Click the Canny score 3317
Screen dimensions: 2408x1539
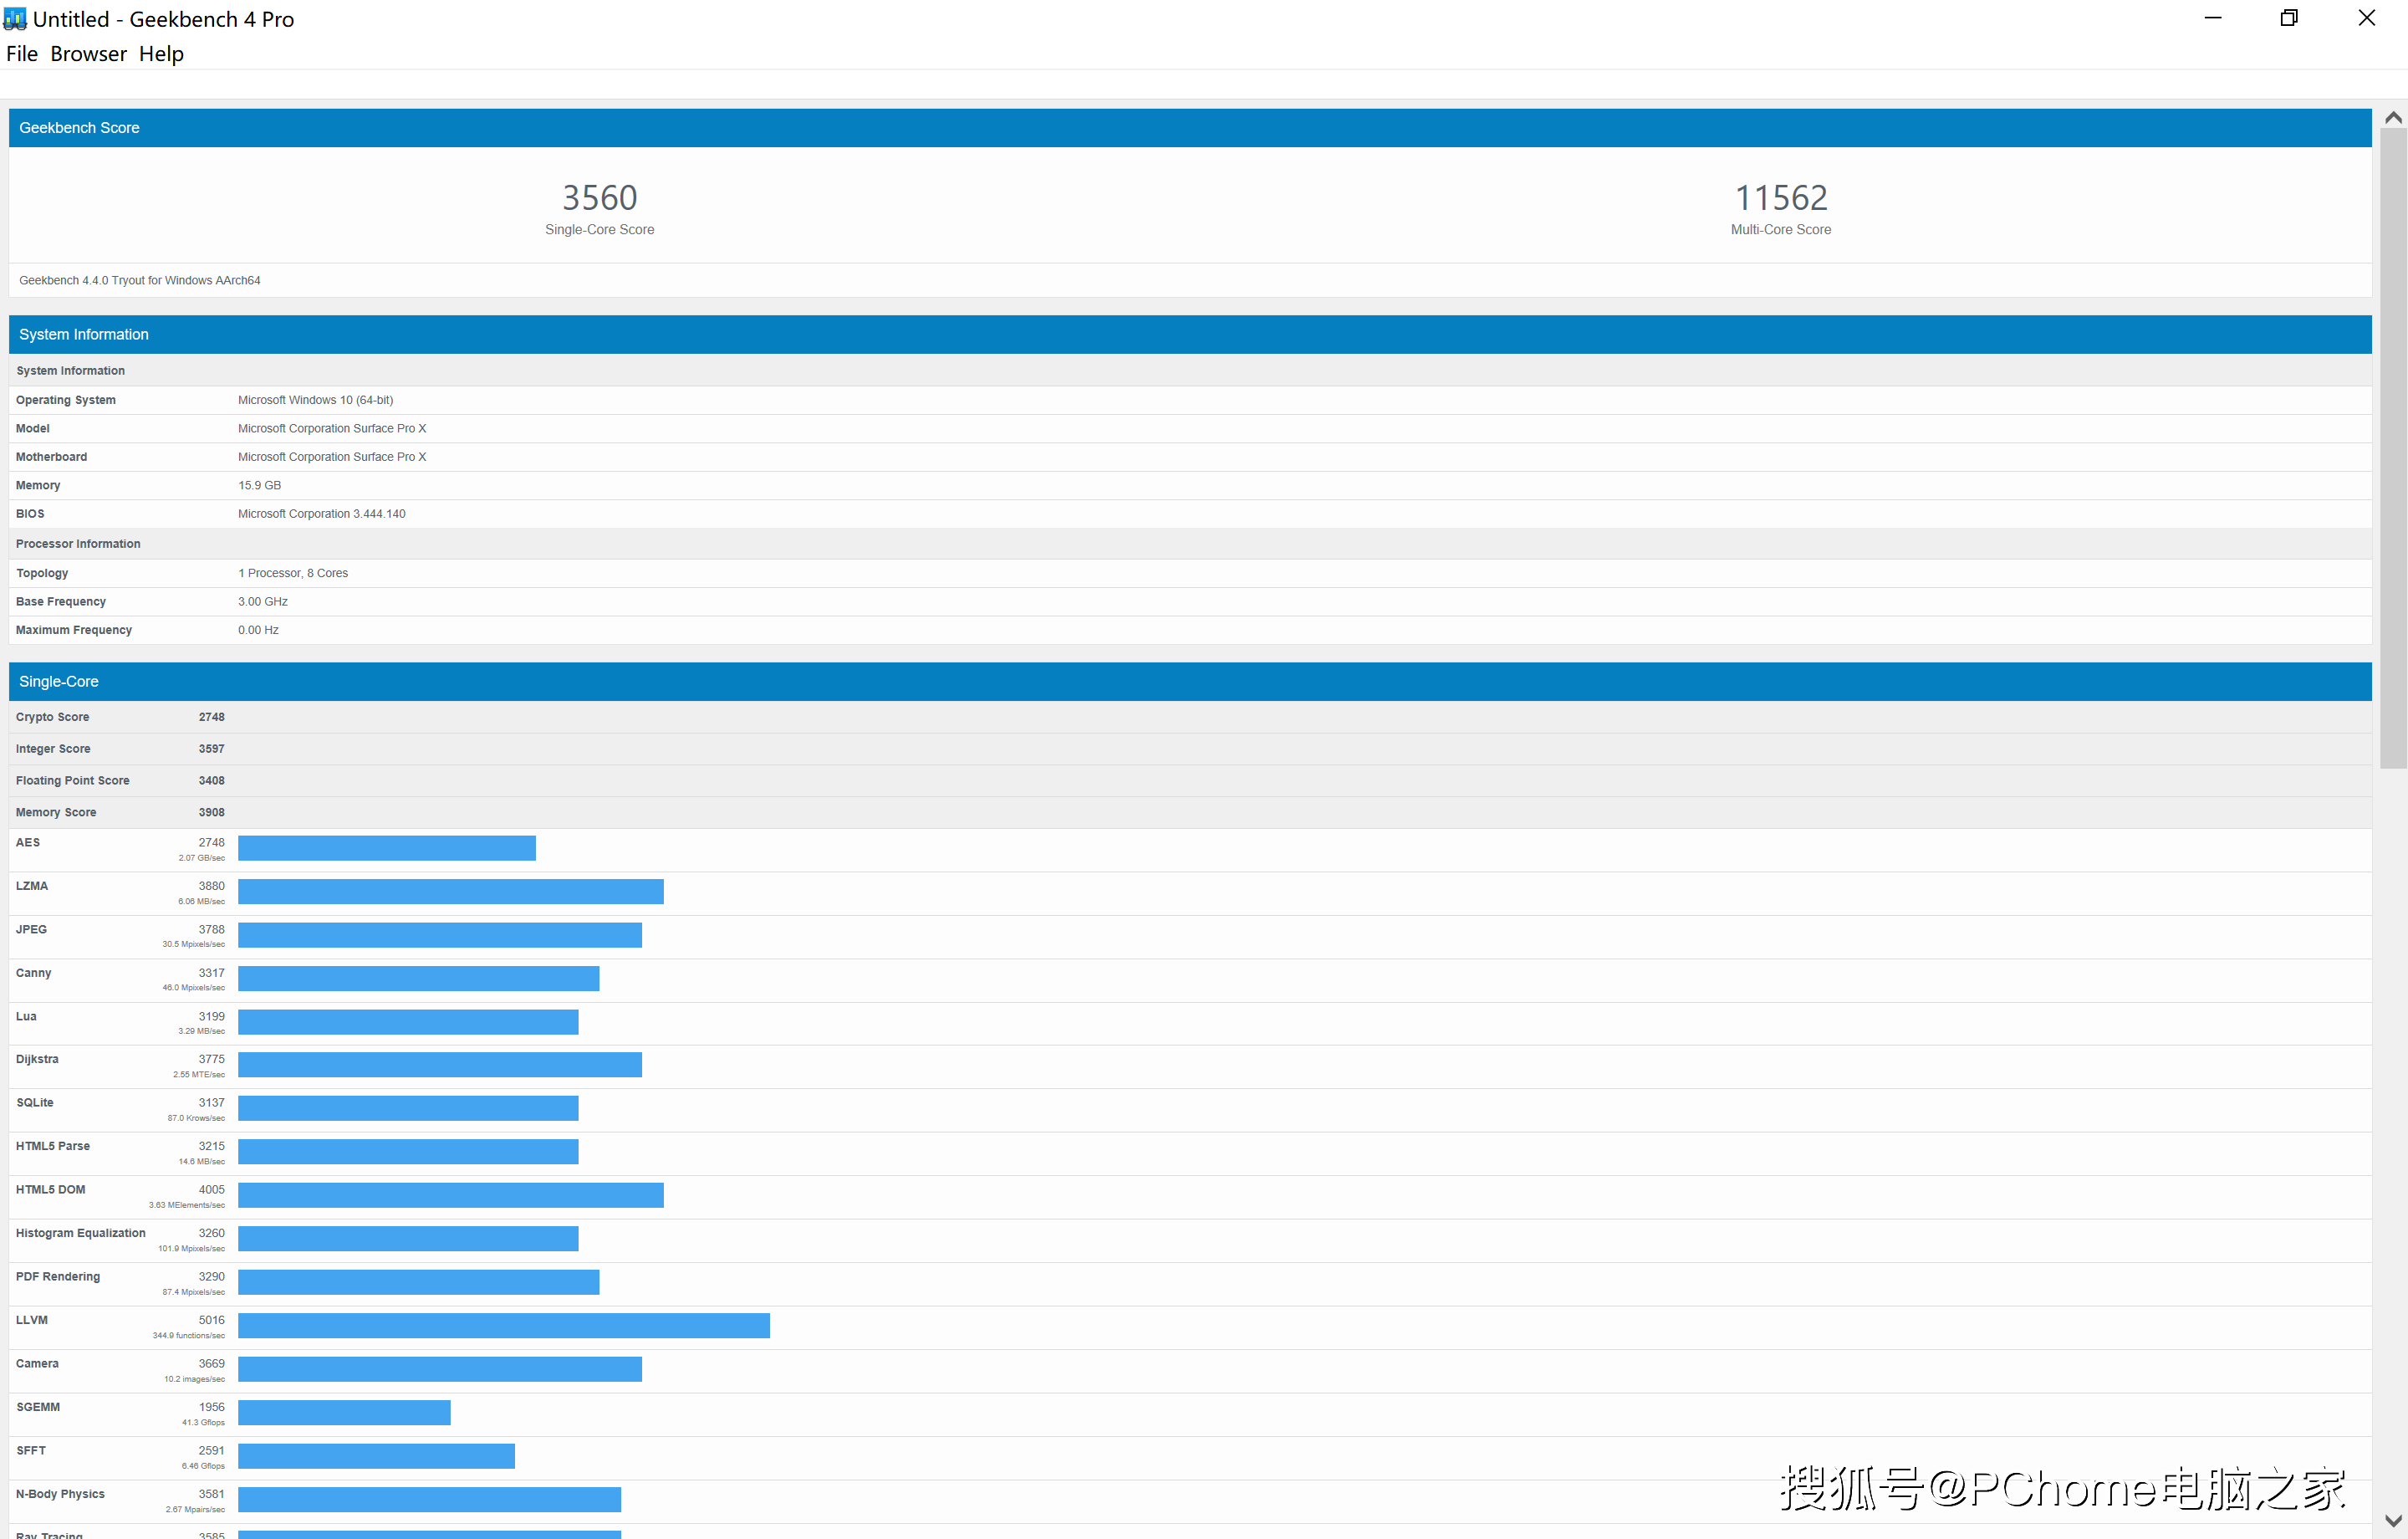[x=212, y=974]
